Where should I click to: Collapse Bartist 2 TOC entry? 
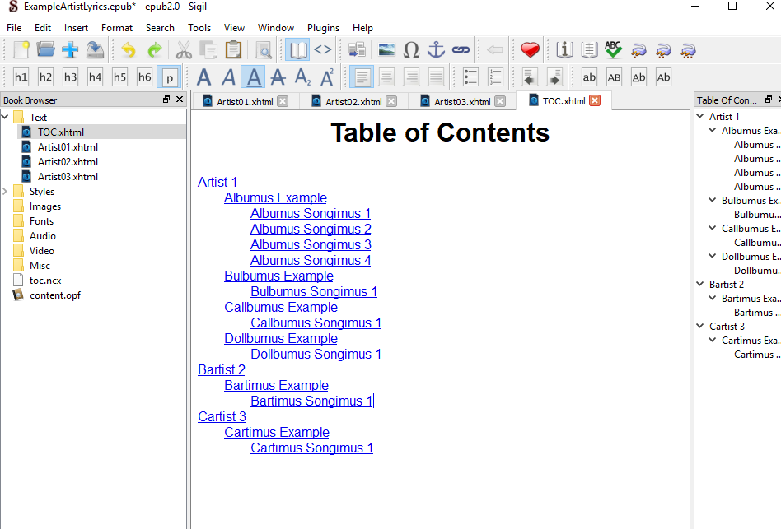(700, 284)
